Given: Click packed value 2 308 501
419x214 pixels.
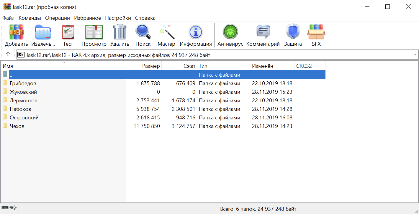Looking at the screenshot, I should coord(184,109).
